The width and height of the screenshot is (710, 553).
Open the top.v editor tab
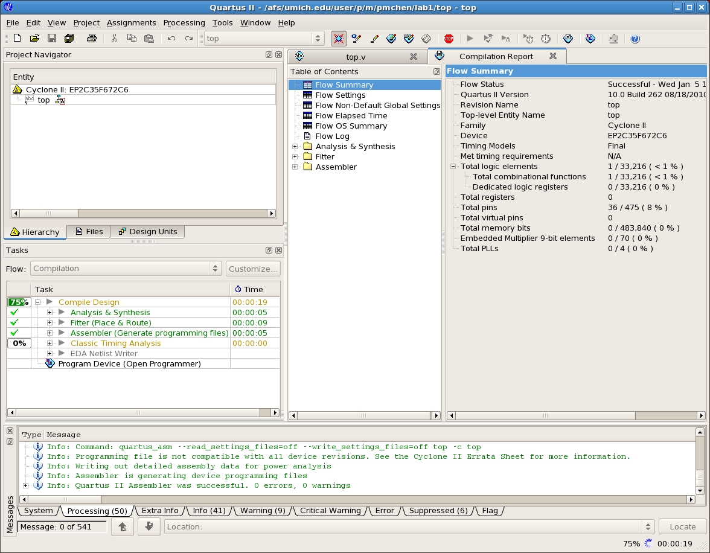click(x=356, y=57)
